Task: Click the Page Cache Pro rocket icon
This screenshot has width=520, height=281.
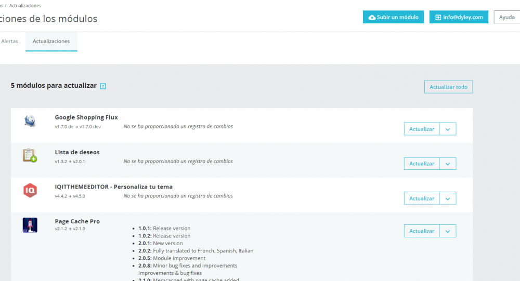Action: click(x=30, y=225)
